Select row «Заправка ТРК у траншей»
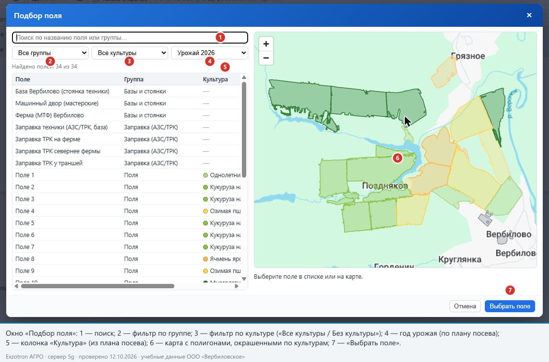 click(126, 163)
